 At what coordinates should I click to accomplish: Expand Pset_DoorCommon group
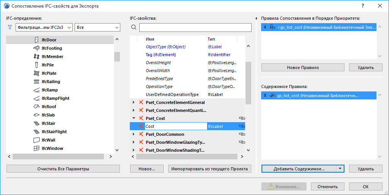[x=134, y=134]
